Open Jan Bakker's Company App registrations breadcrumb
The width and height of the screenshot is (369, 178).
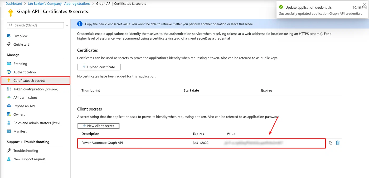tap(59, 4)
